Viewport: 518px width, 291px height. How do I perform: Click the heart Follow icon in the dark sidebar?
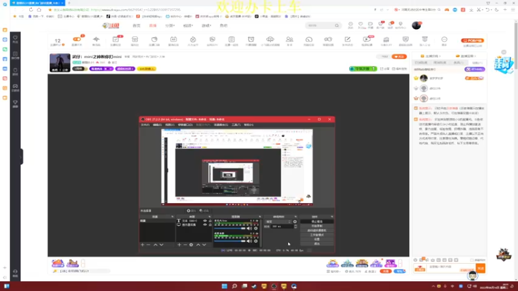(x=15, y=38)
